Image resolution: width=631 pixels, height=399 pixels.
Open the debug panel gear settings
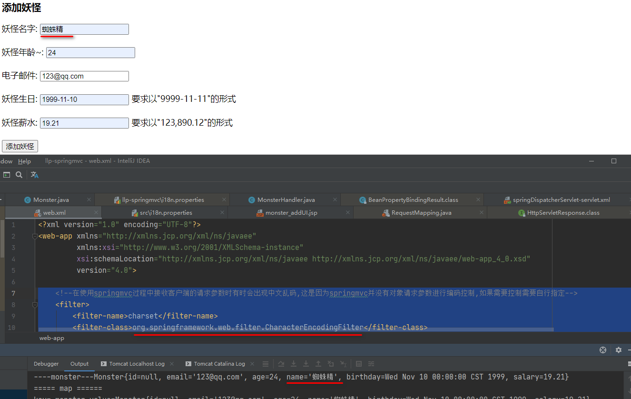[618, 350]
